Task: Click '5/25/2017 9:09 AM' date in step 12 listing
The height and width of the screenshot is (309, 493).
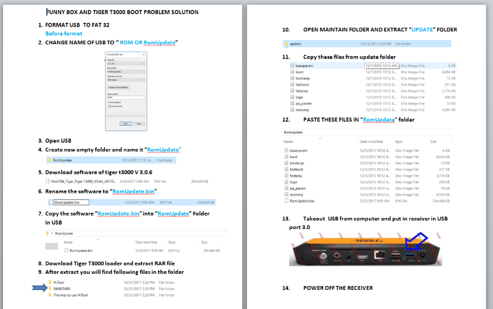Action: 375,201
